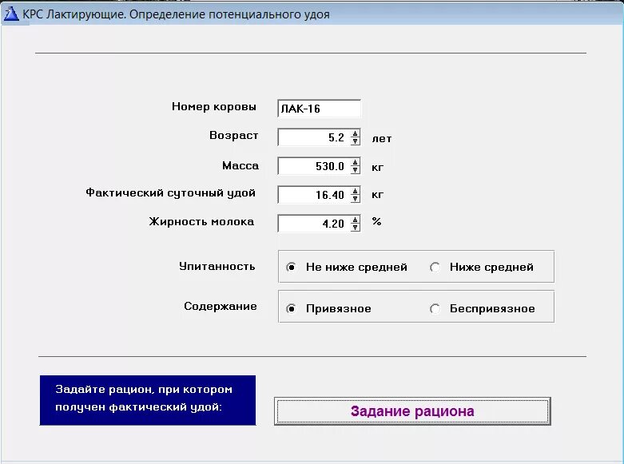Select 'Не ниже средней' radio button
This screenshot has height=464, width=624.
pyautogui.click(x=292, y=267)
